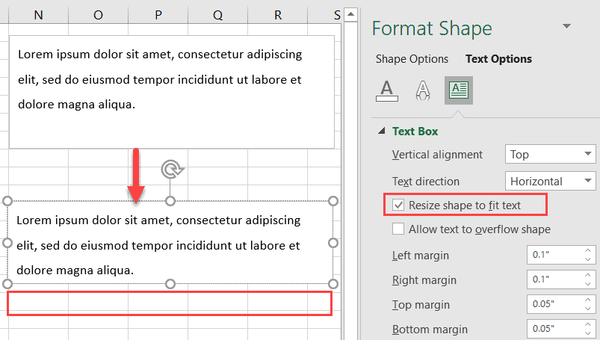Click the Textbox layout icon

tap(458, 90)
